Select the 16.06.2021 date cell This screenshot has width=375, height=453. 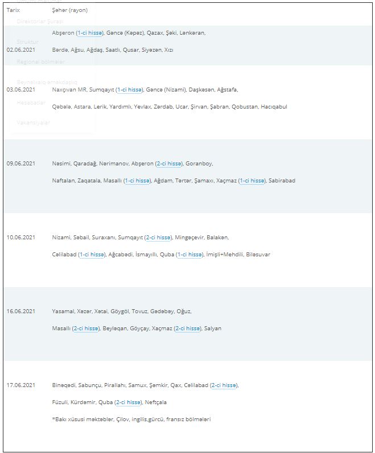click(21, 311)
